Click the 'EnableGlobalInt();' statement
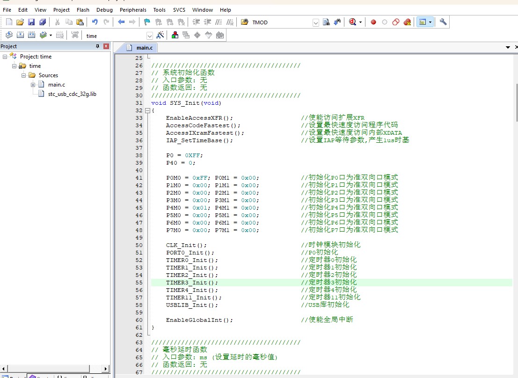 pyautogui.click(x=199, y=320)
